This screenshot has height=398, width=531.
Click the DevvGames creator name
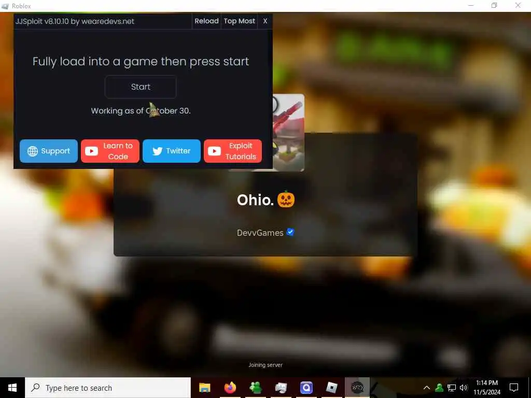pos(260,233)
